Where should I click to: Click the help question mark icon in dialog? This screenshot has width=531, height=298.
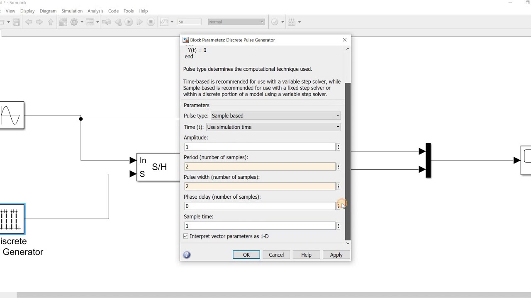point(187,255)
